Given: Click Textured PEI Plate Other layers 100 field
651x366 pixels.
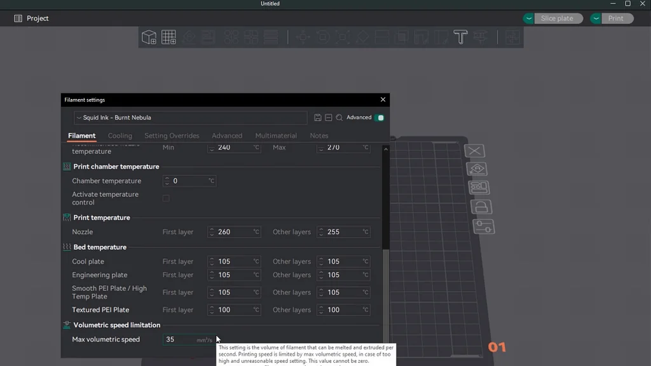Looking at the screenshot, I should [x=343, y=310].
